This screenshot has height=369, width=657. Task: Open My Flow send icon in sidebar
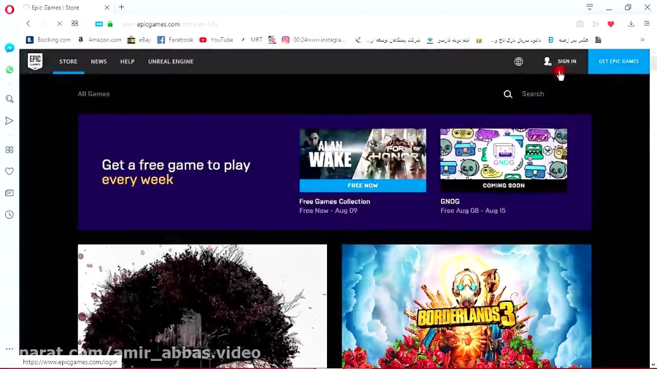click(x=9, y=121)
